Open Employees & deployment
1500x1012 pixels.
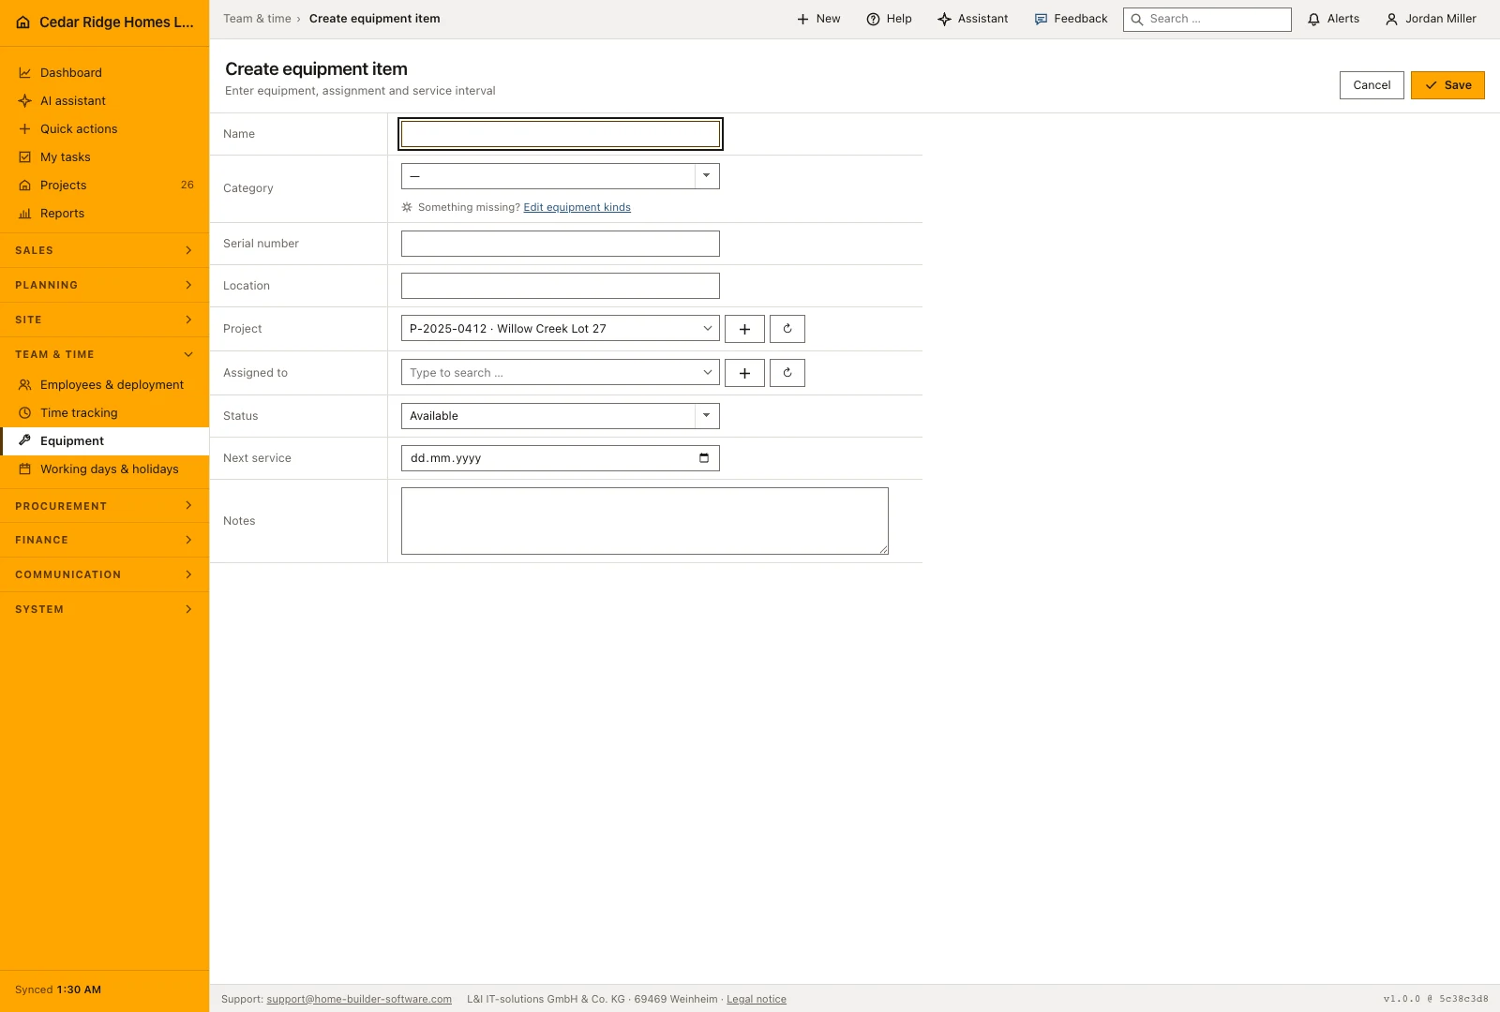[x=104, y=385]
